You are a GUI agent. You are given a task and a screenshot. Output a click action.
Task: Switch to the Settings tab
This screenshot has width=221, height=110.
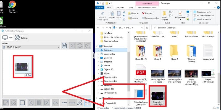pos(21,38)
